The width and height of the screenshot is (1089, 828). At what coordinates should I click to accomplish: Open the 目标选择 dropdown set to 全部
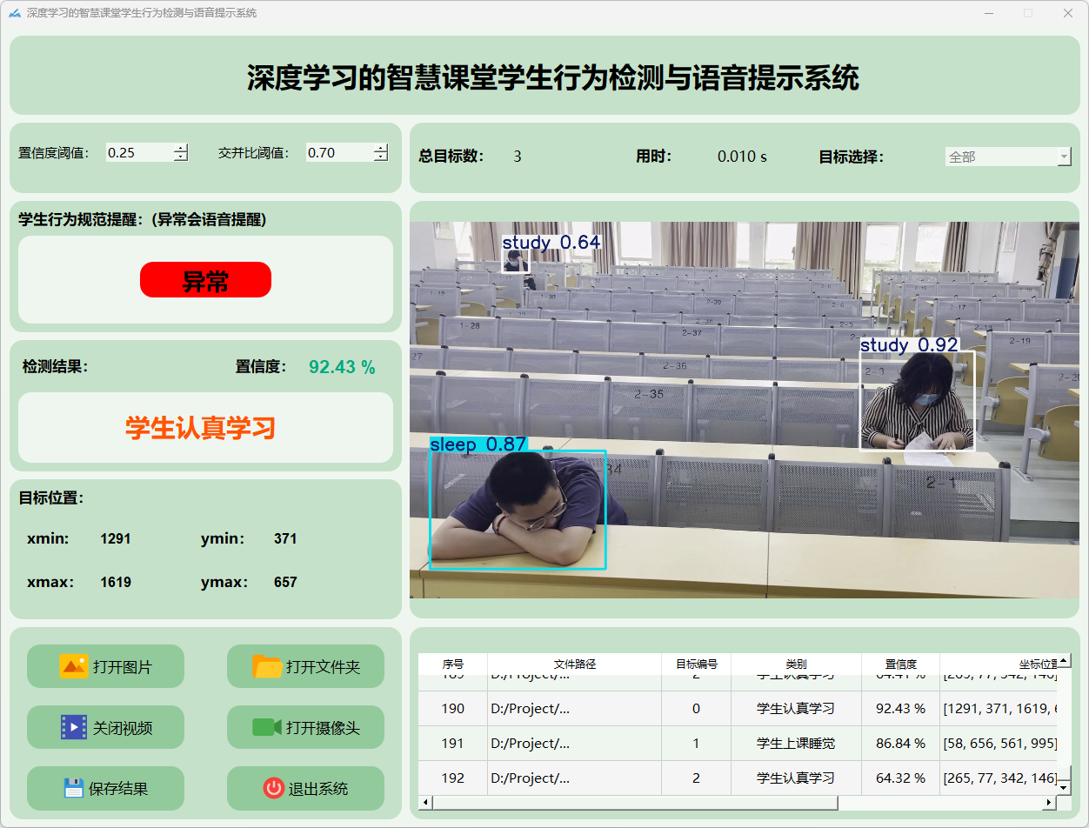pos(1007,157)
